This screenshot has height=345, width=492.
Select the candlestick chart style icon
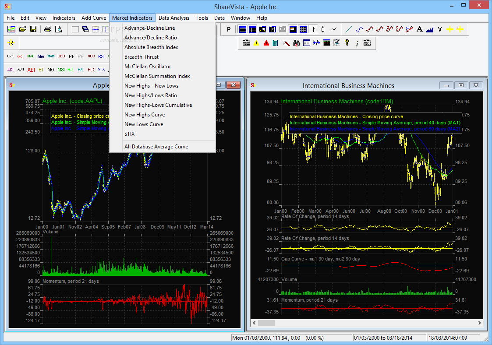tap(323, 29)
